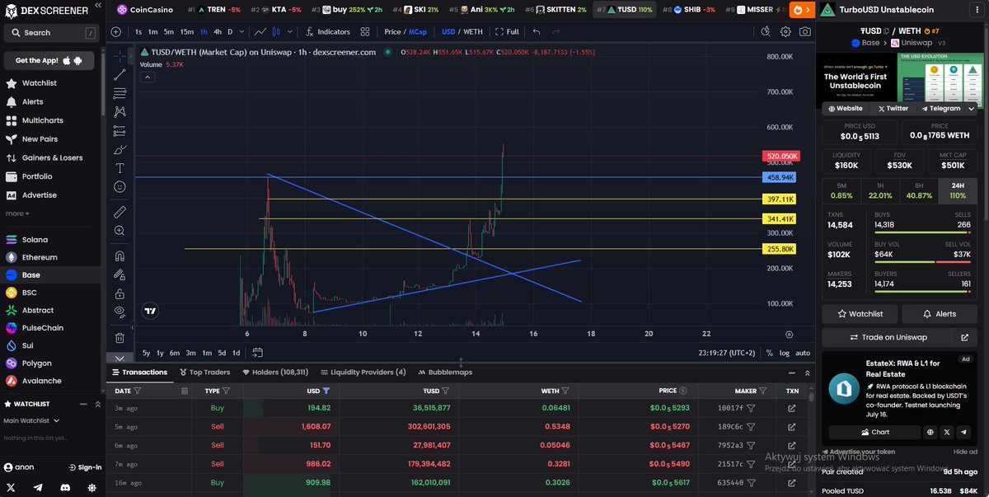
Task: Select 15m timeframe
Action: (x=187, y=31)
